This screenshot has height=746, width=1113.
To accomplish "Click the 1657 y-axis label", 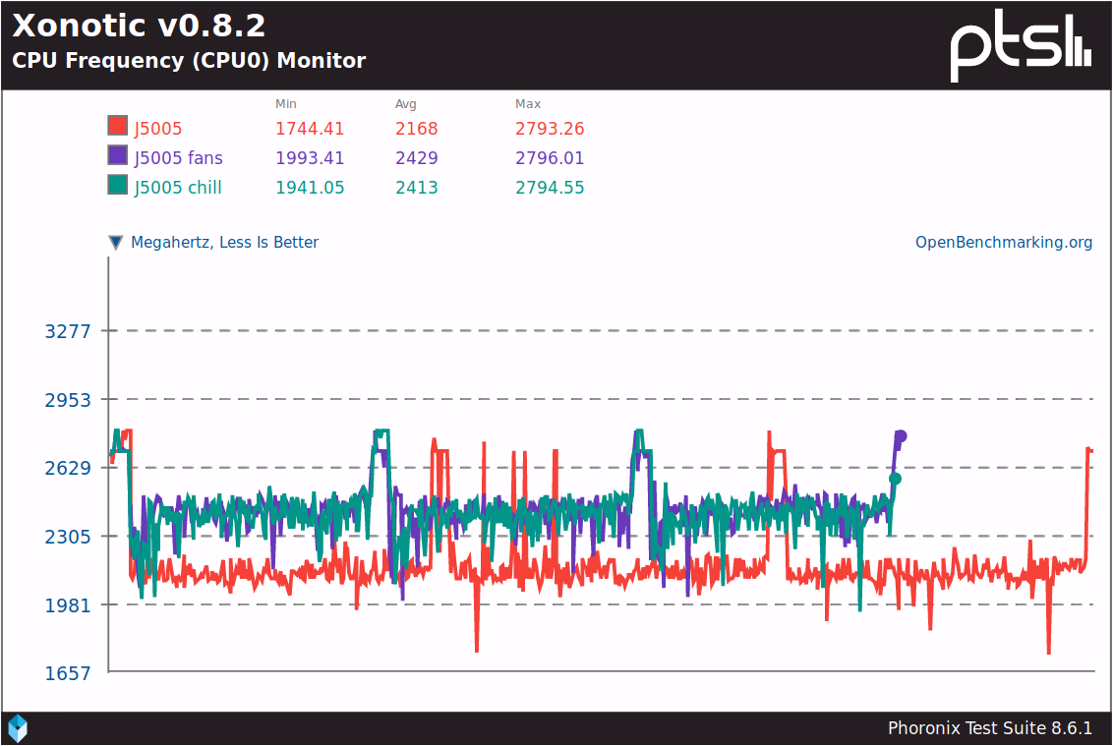I will [x=68, y=673].
